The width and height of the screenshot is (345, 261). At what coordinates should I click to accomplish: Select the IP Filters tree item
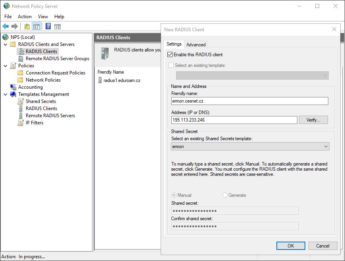(x=34, y=123)
